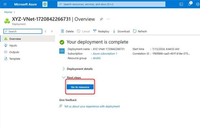The height and width of the screenshot is (129, 200).
Task: Go to the Home breadcrumb
Action: click(8, 12)
